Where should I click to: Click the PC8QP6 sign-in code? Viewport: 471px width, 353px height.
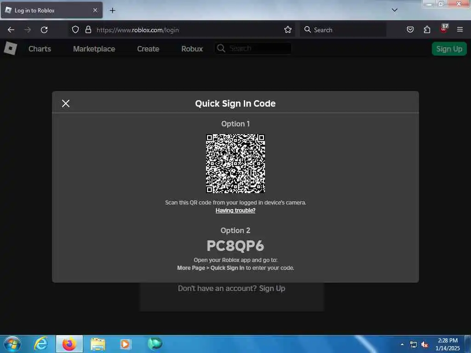pos(235,246)
